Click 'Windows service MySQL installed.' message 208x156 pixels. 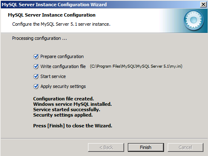tap(72, 104)
